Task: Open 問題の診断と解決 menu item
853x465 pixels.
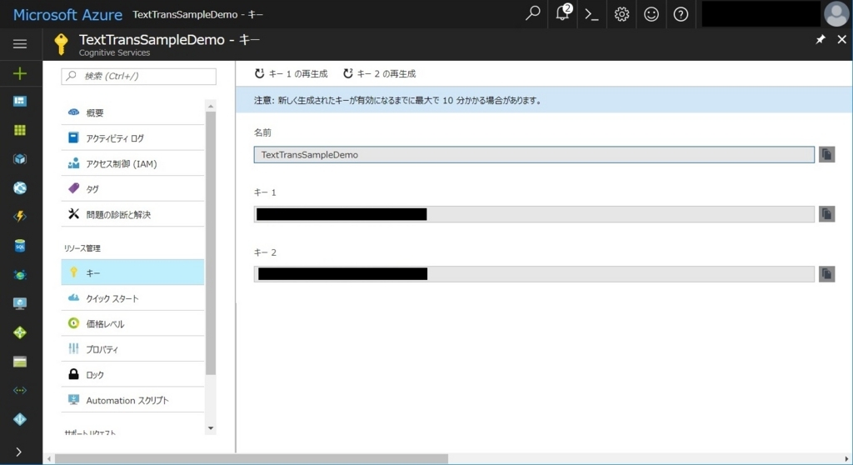Action: pos(132,214)
